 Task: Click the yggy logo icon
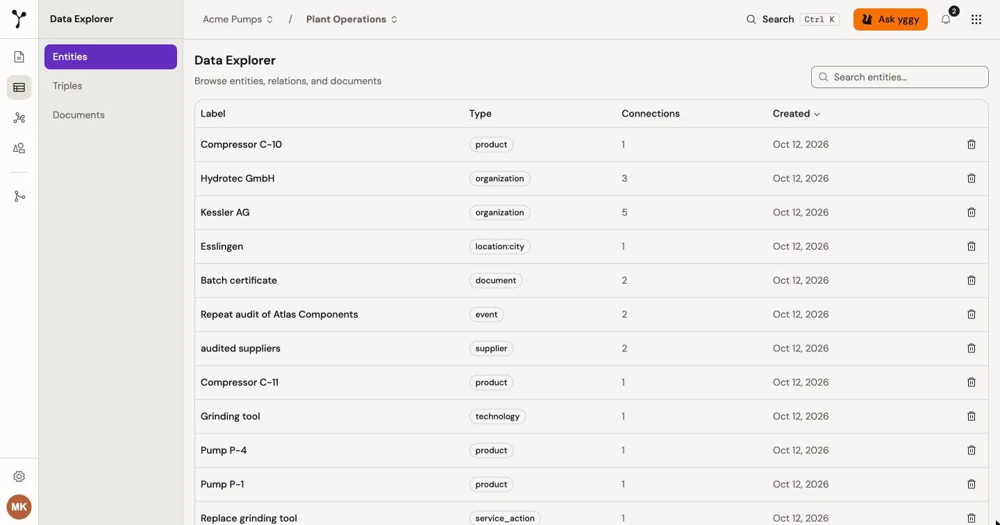[x=19, y=19]
